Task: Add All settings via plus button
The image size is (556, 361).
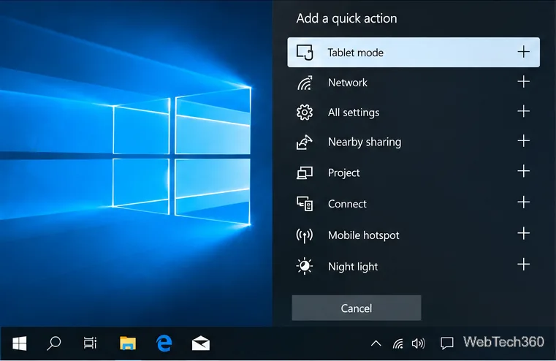Action: pos(523,111)
